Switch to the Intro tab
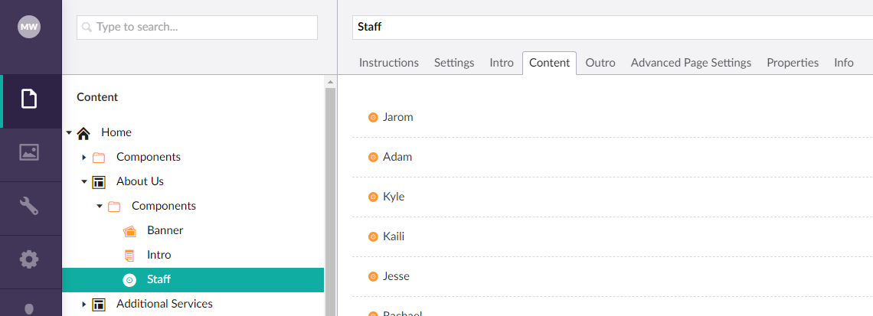 click(x=502, y=63)
